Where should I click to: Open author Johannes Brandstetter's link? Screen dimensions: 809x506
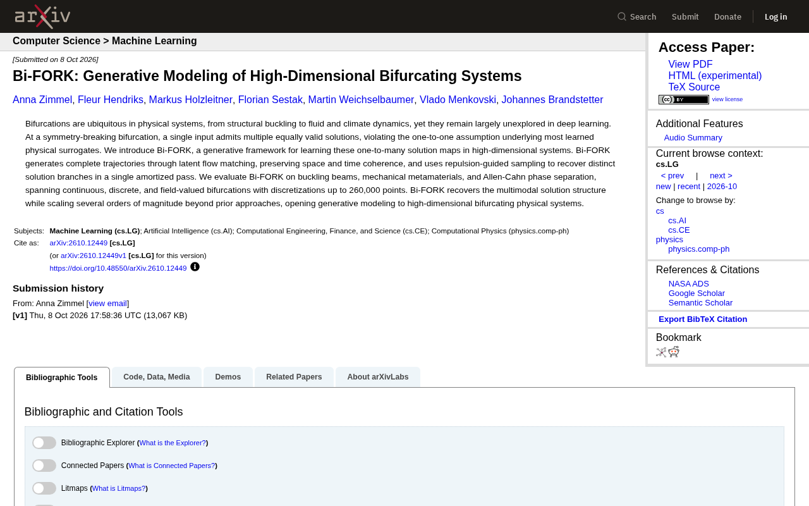coord(552,100)
